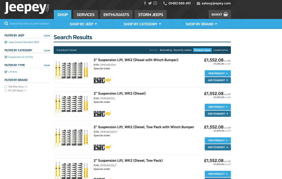Viewport: 282px width, 179px height.
Task: Open title 2" Suspension Lift, WK2 (Diesel)
Action: coord(120,93)
